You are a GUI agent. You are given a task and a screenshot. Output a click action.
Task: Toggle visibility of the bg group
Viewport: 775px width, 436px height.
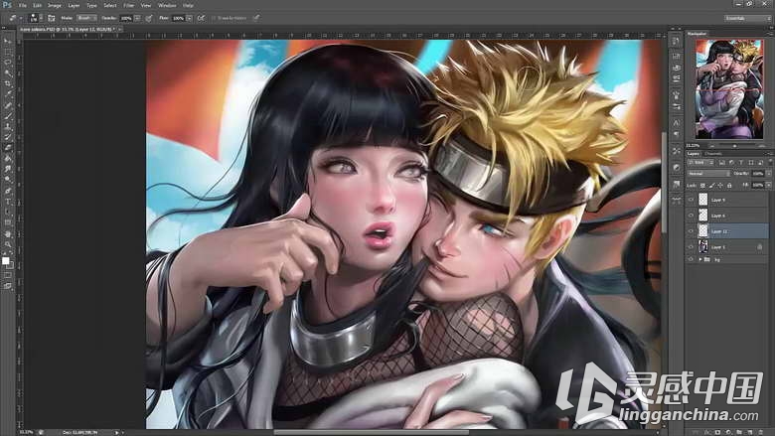tap(691, 259)
